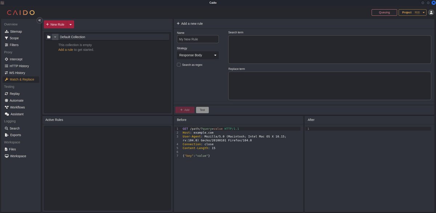This screenshot has width=436, height=213.
Task: Collapse the Default Collection chevron
Action: pyautogui.click(x=55, y=37)
